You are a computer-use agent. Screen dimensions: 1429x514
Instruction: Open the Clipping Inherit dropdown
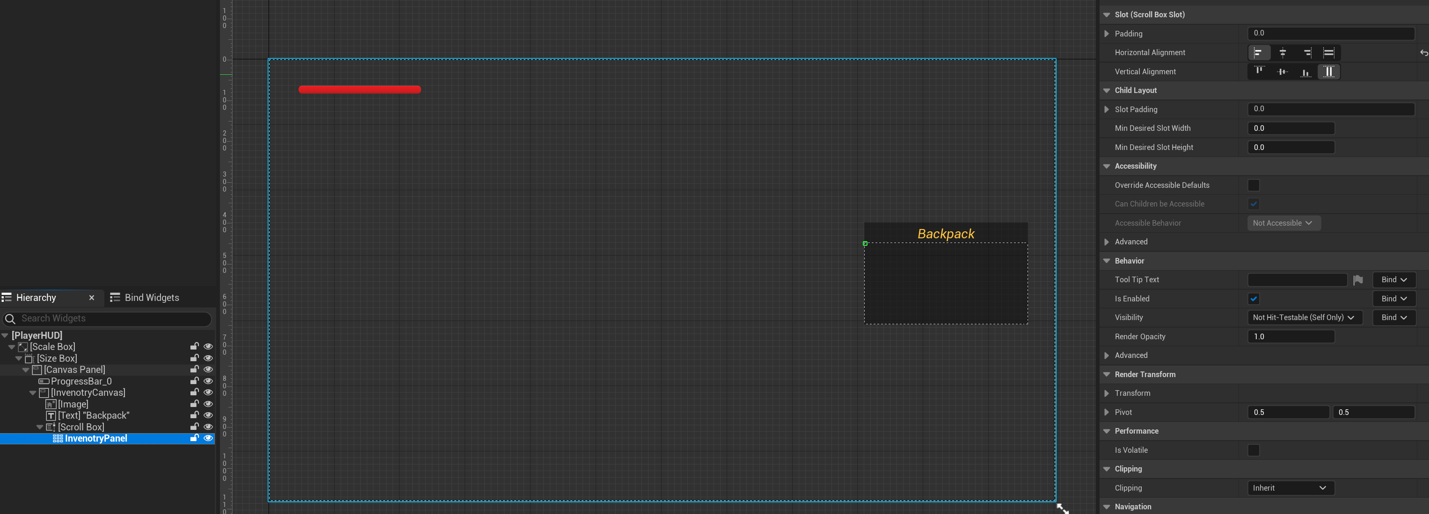pos(1290,488)
